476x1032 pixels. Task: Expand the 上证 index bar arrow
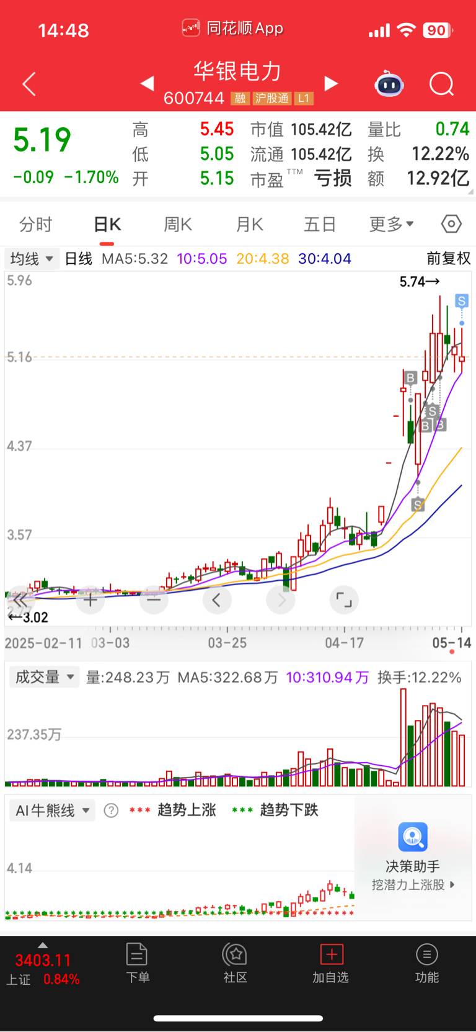click(43, 945)
